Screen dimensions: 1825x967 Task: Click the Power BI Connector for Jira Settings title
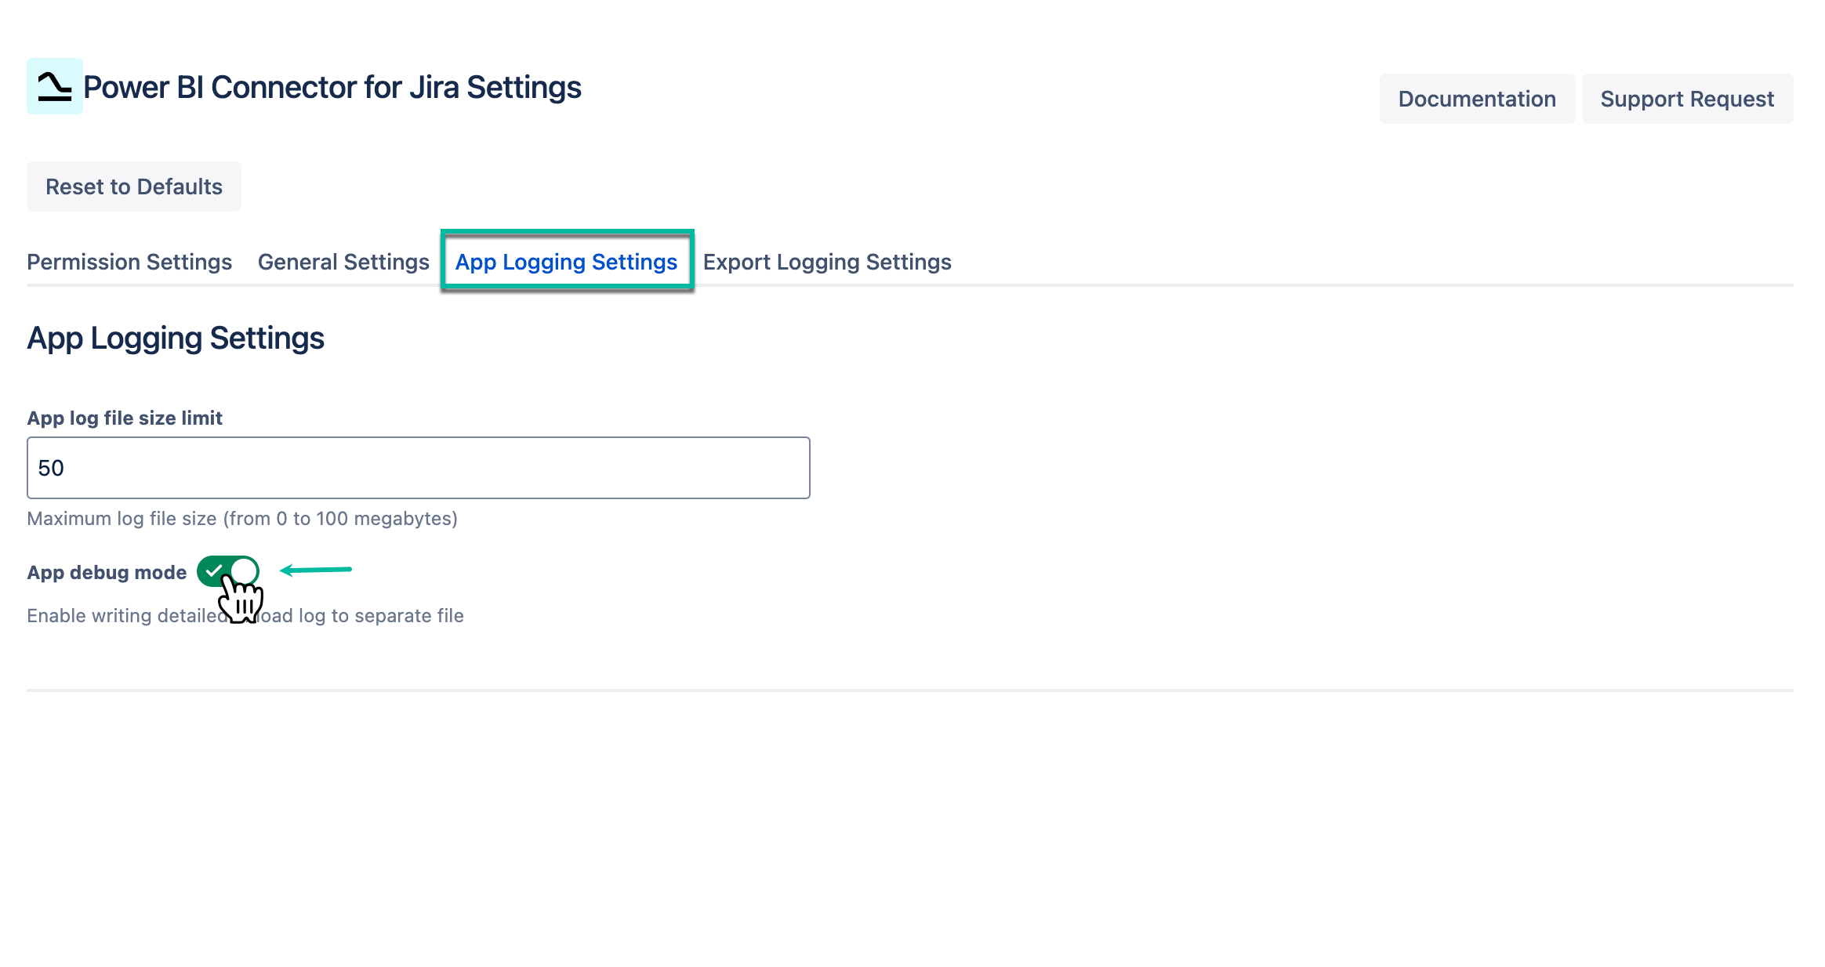(332, 87)
